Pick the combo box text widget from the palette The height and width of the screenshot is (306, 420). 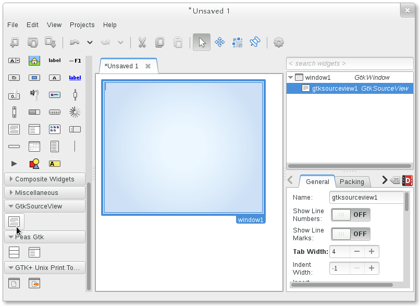[x=14, y=60]
